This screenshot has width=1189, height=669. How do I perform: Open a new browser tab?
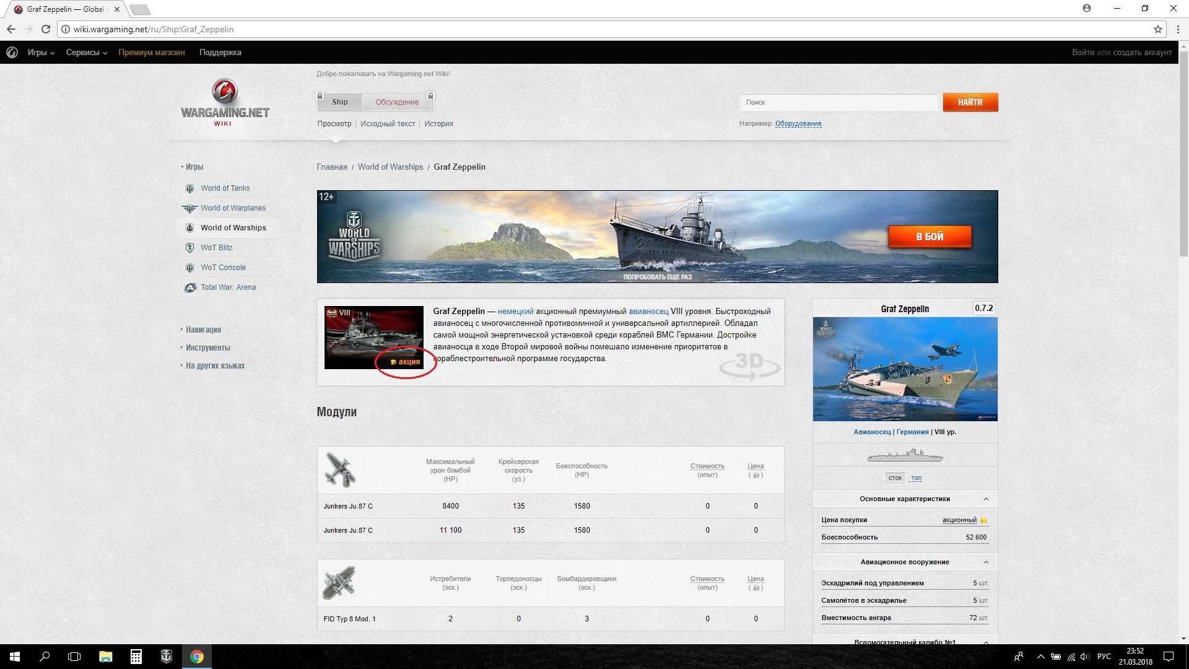coord(140,9)
